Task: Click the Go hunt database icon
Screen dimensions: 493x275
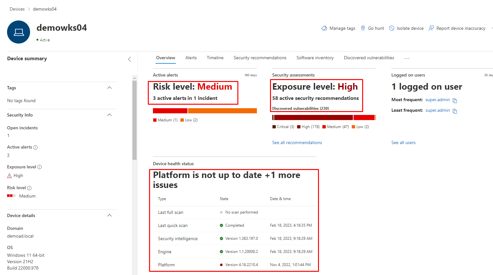Action: (x=363, y=28)
